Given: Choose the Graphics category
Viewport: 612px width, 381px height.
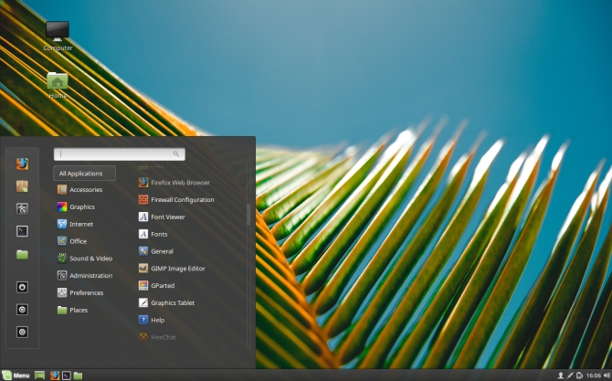Looking at the screenshot, I should tap(81, 206).
